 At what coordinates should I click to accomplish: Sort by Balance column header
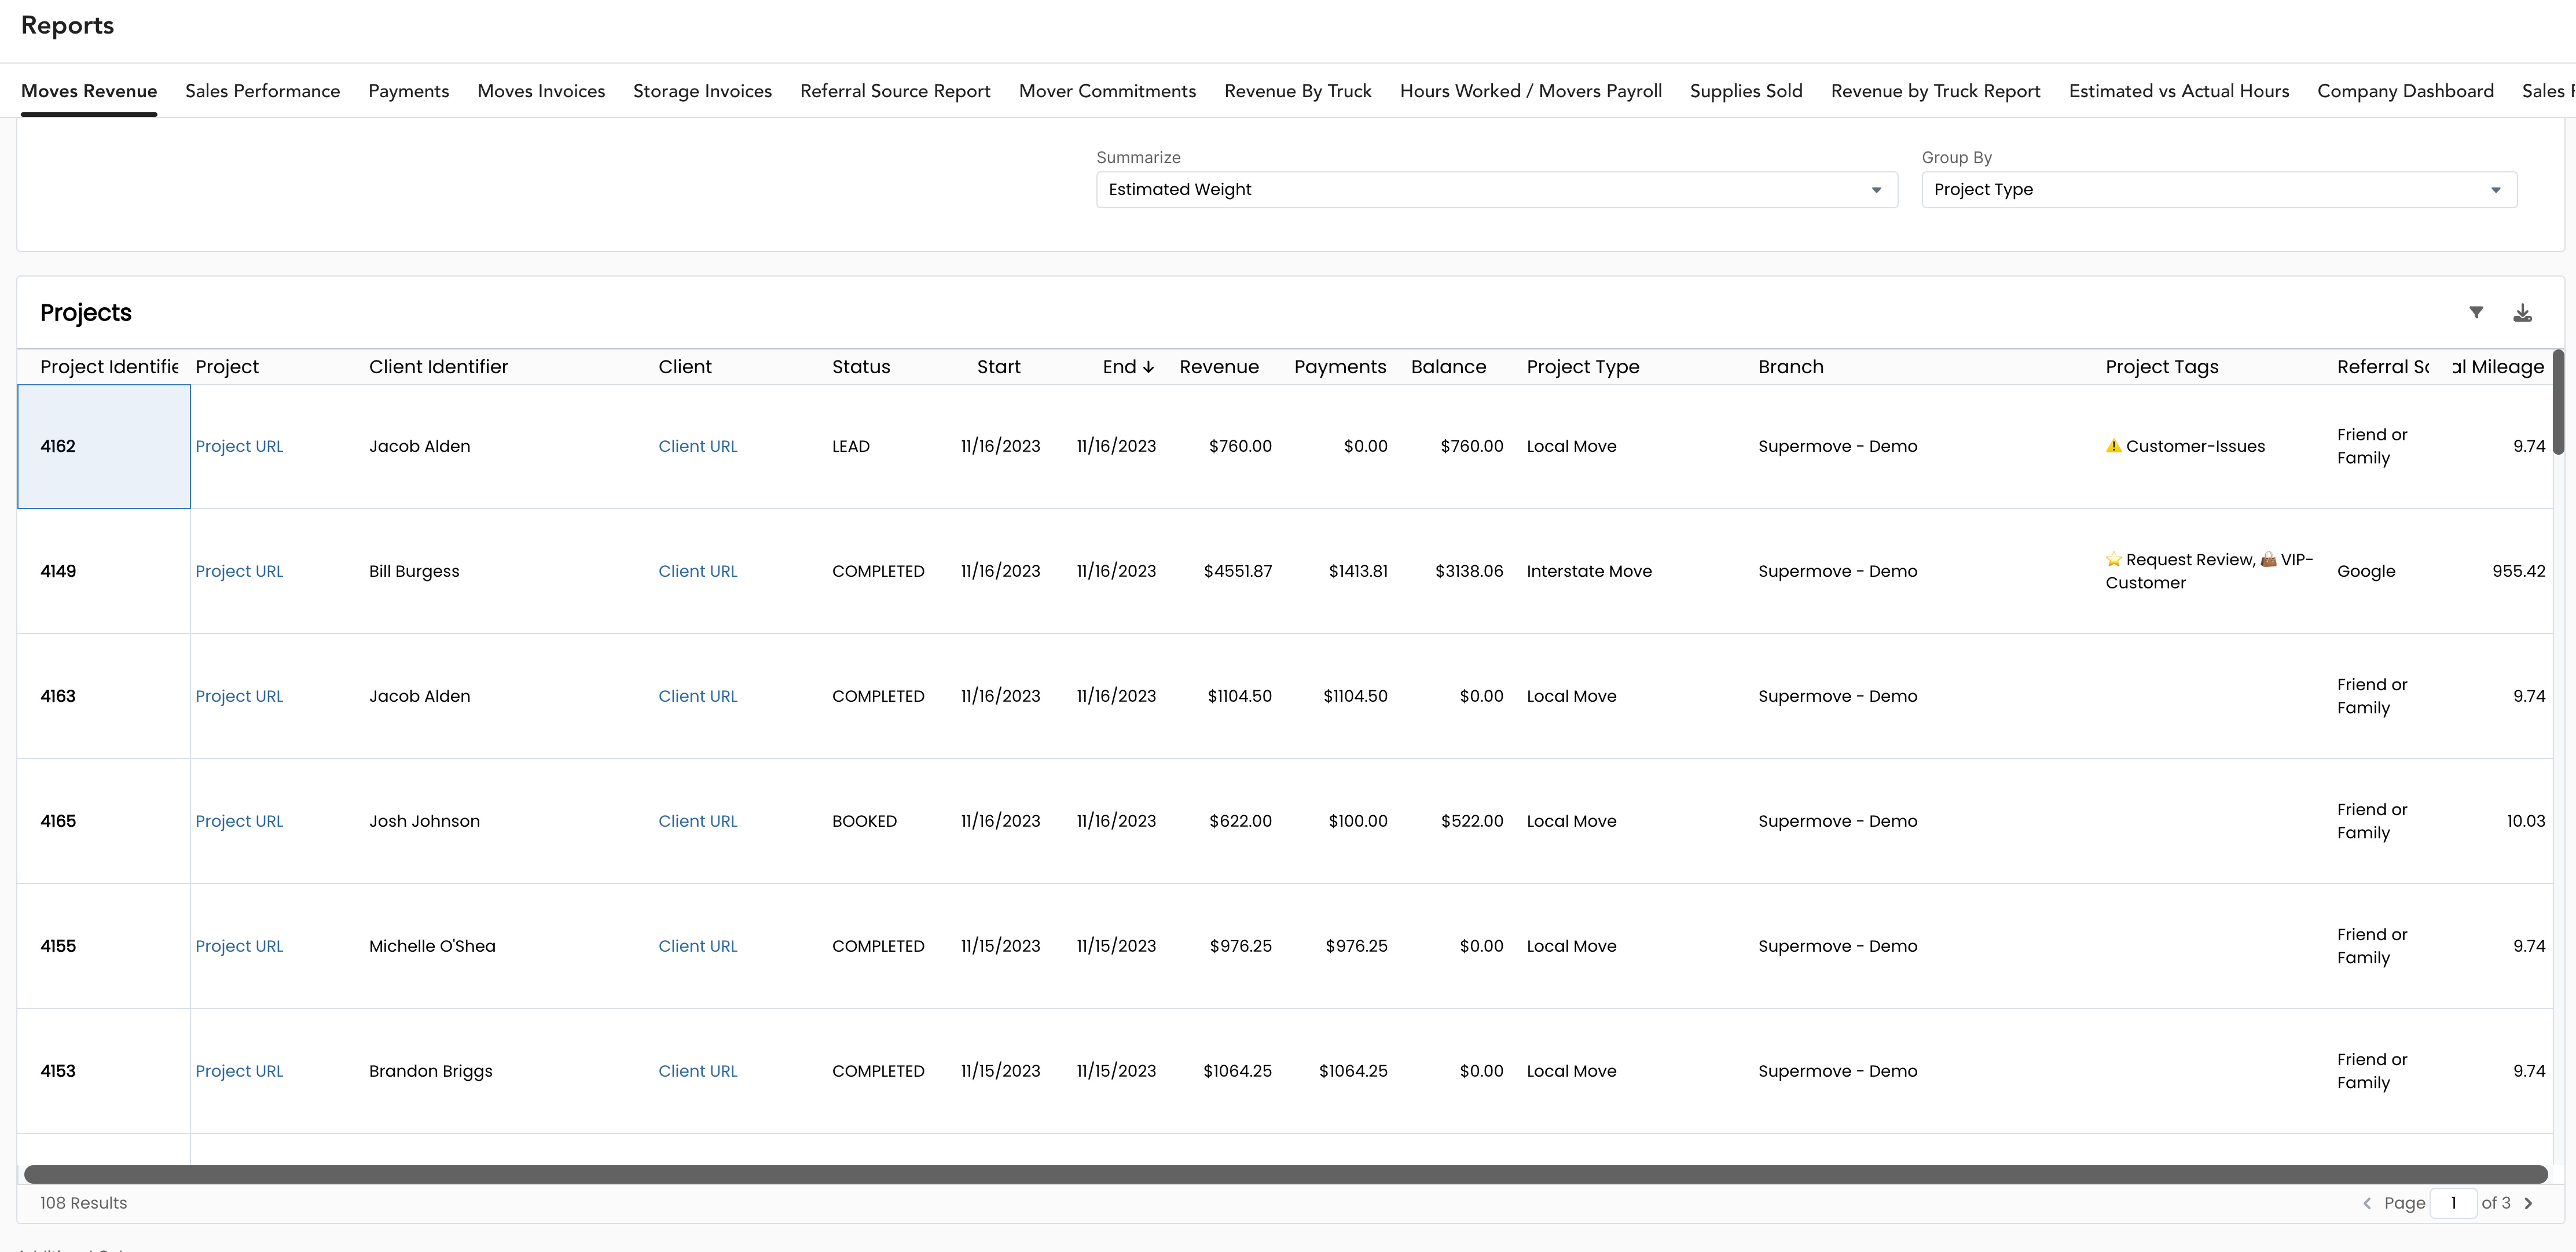pos(1448,367)
